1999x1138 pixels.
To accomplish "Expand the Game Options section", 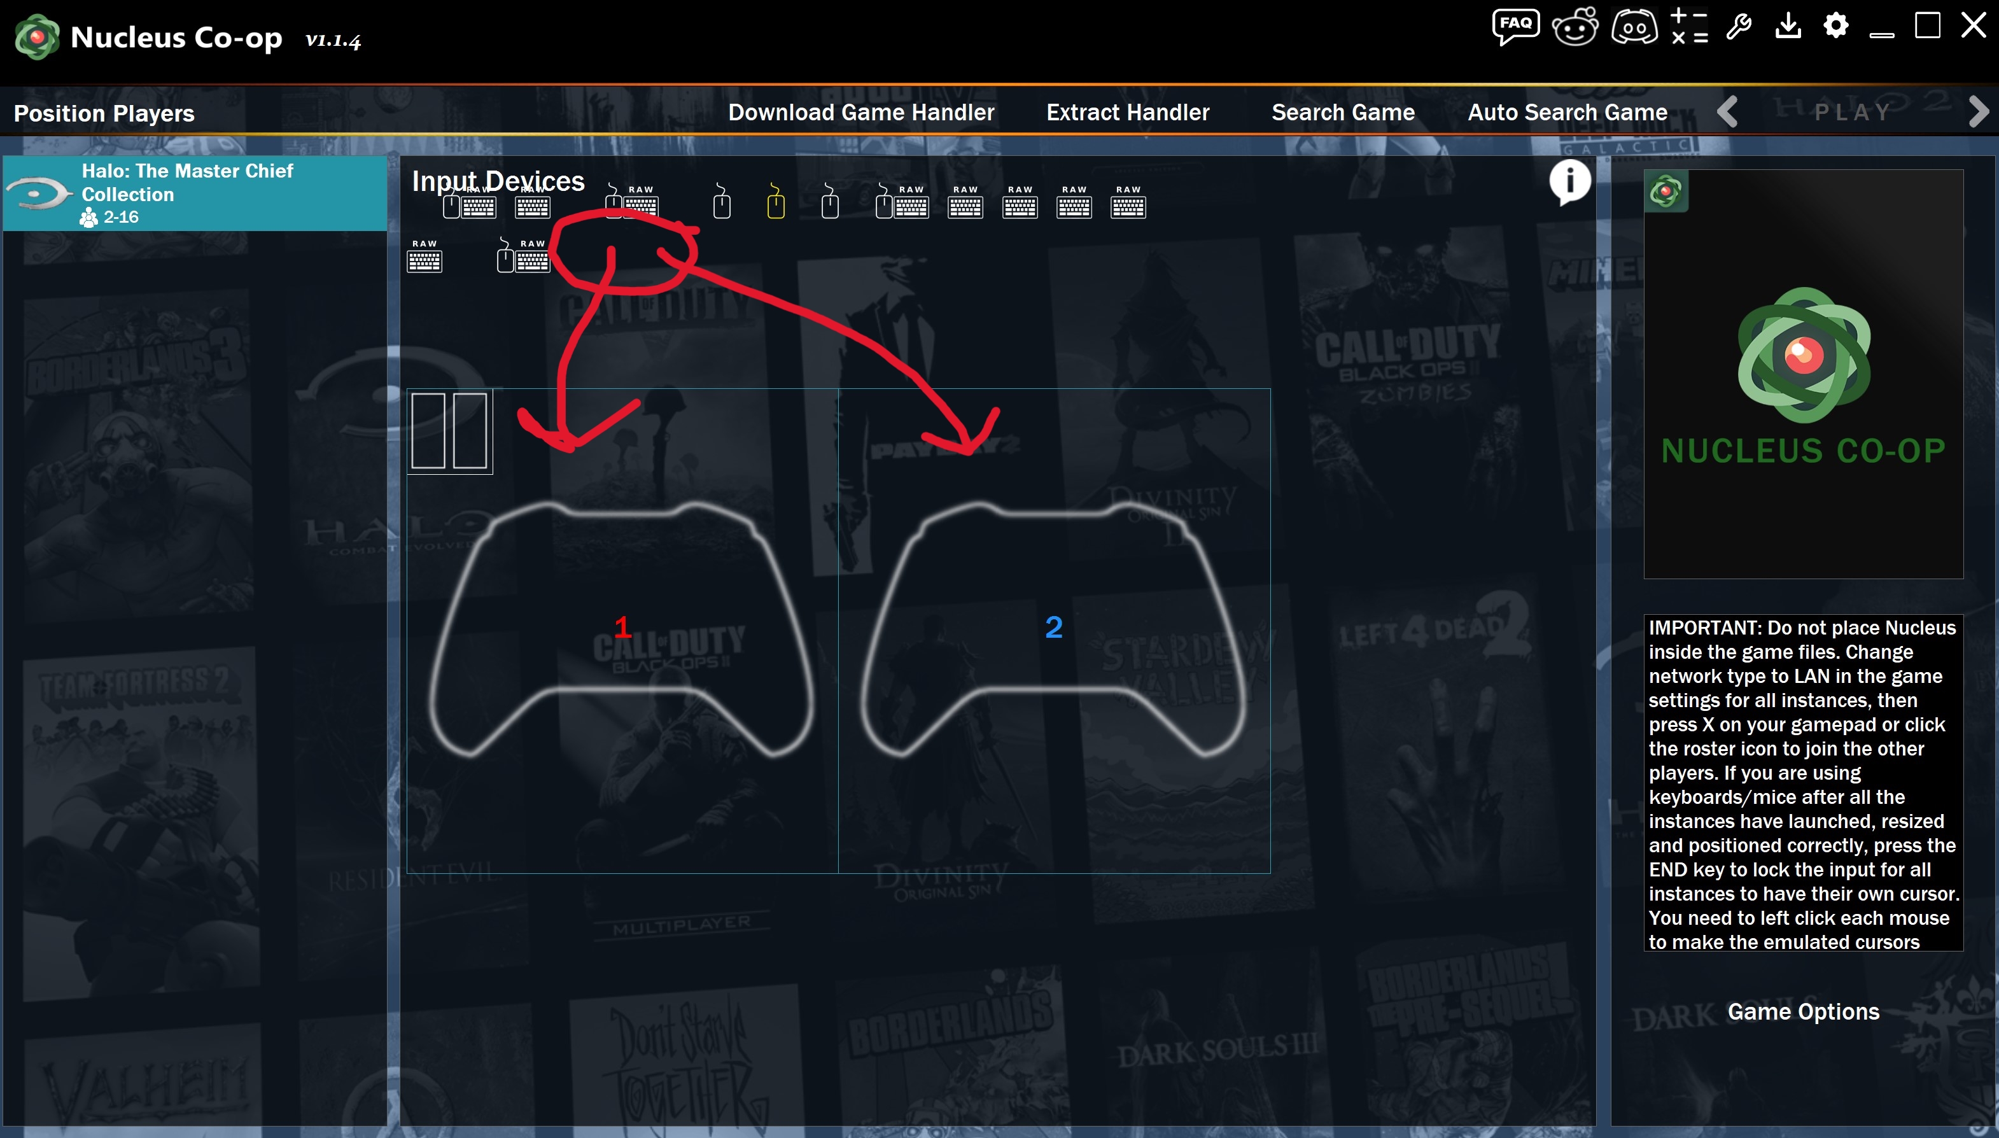I will tap(1802, 1011).
